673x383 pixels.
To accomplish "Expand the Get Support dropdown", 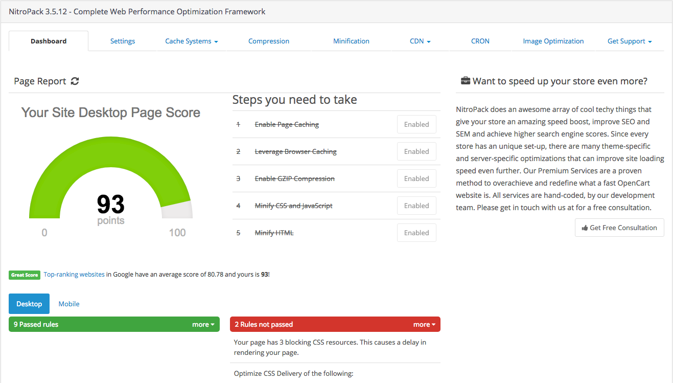I will [x=630, y=41].
